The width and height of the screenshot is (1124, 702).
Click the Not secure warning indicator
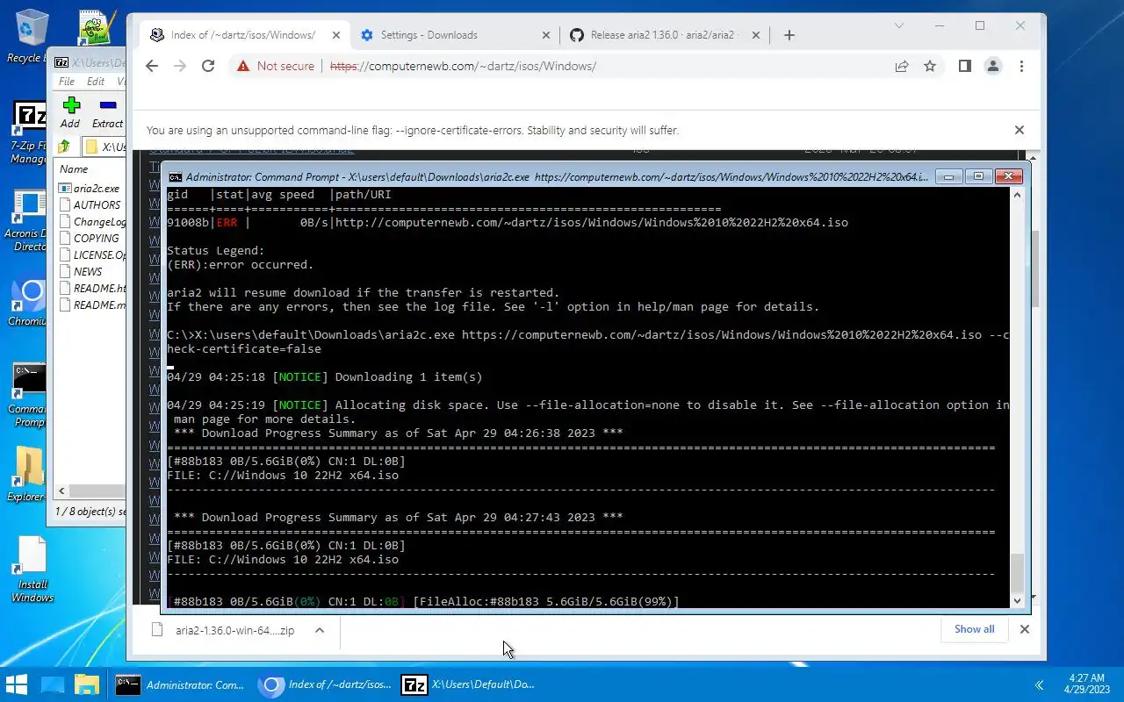(x=275, y=66)
